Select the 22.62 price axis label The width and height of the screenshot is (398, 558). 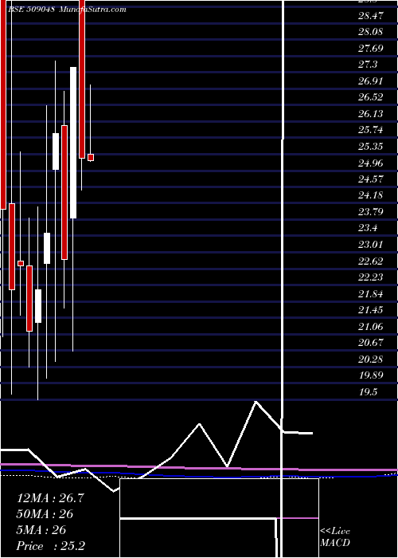tap(371, 261)
